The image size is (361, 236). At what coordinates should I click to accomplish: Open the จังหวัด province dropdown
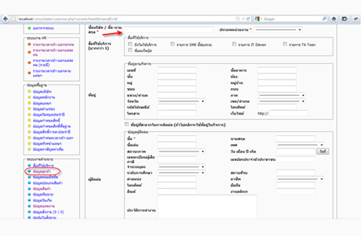tap(181, 101)
